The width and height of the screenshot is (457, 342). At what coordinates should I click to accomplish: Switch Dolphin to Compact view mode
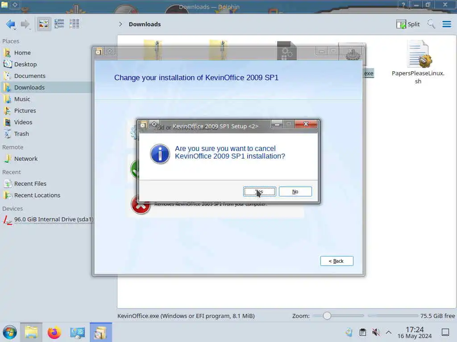59,24
